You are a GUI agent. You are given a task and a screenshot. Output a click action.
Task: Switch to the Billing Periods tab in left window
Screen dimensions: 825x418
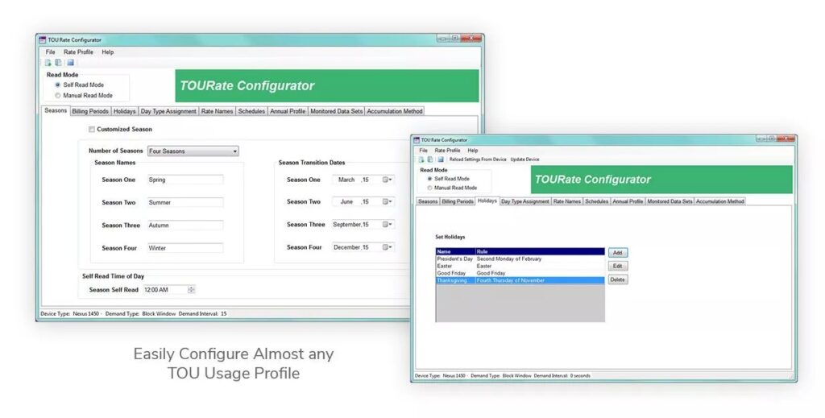click(x=90, y=111)
